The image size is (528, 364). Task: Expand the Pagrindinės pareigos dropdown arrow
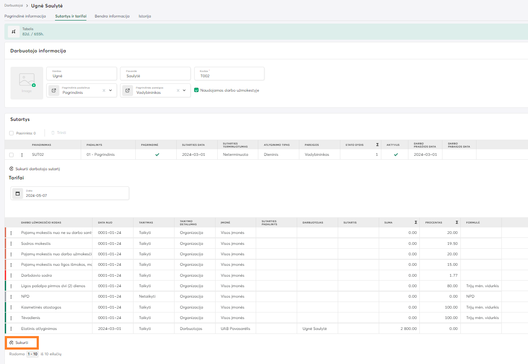tap(185, 91)
